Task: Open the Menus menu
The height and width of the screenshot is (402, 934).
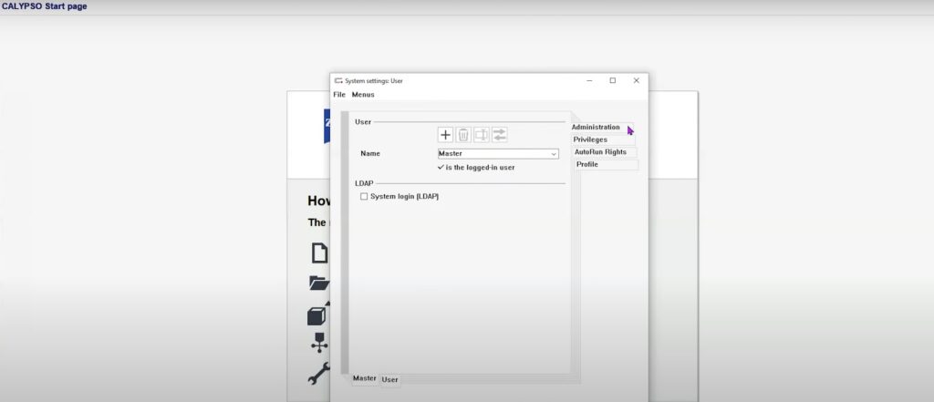Action: click(363, 95)
